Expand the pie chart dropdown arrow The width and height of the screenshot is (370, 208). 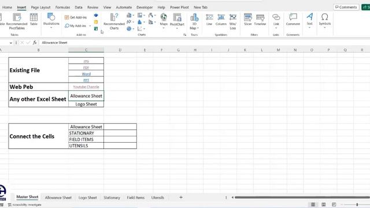(134, 29)
